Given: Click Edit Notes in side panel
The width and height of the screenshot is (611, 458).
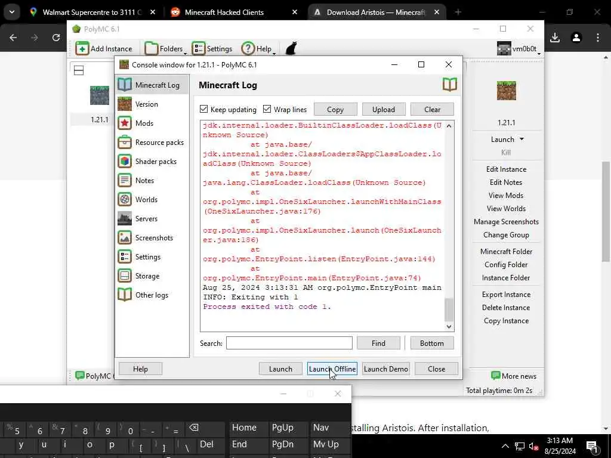Looking at the screenshot, I should 506,182.
